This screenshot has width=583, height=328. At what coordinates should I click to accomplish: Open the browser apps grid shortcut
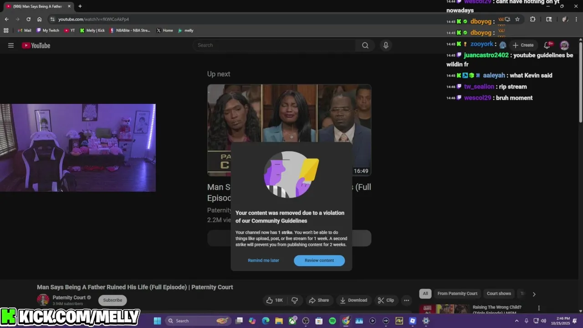click(6, 31)
